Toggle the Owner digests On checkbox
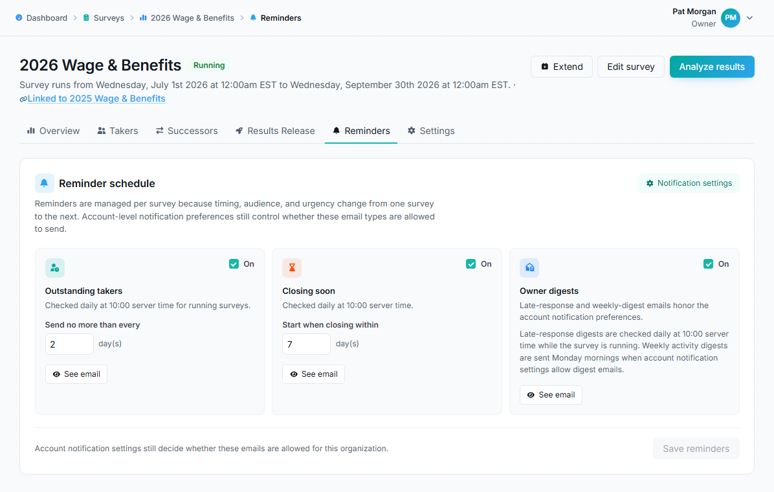The height and width of the screenshot is (492, 774). [709, 264]
